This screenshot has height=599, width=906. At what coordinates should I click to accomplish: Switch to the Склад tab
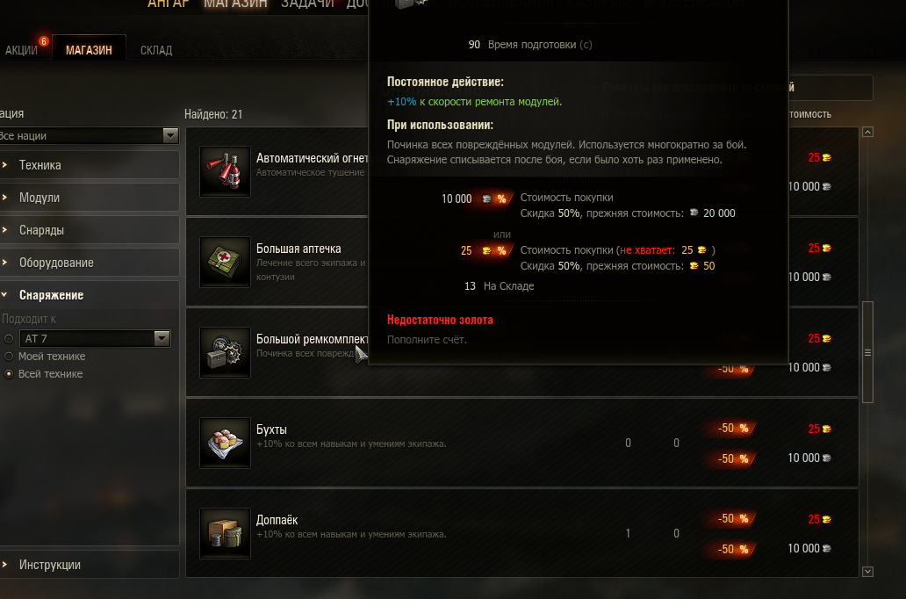[x=156, y=50]
